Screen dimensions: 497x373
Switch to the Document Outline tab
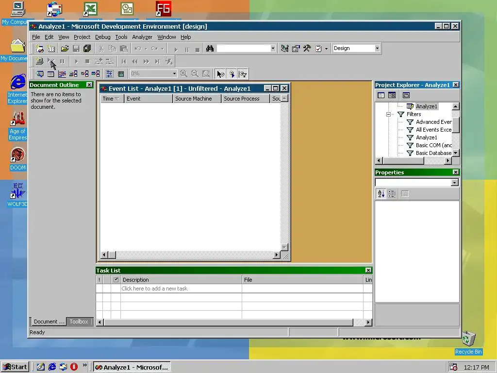point(49,322)
